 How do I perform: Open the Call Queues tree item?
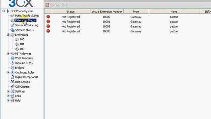tap(22, 87)
